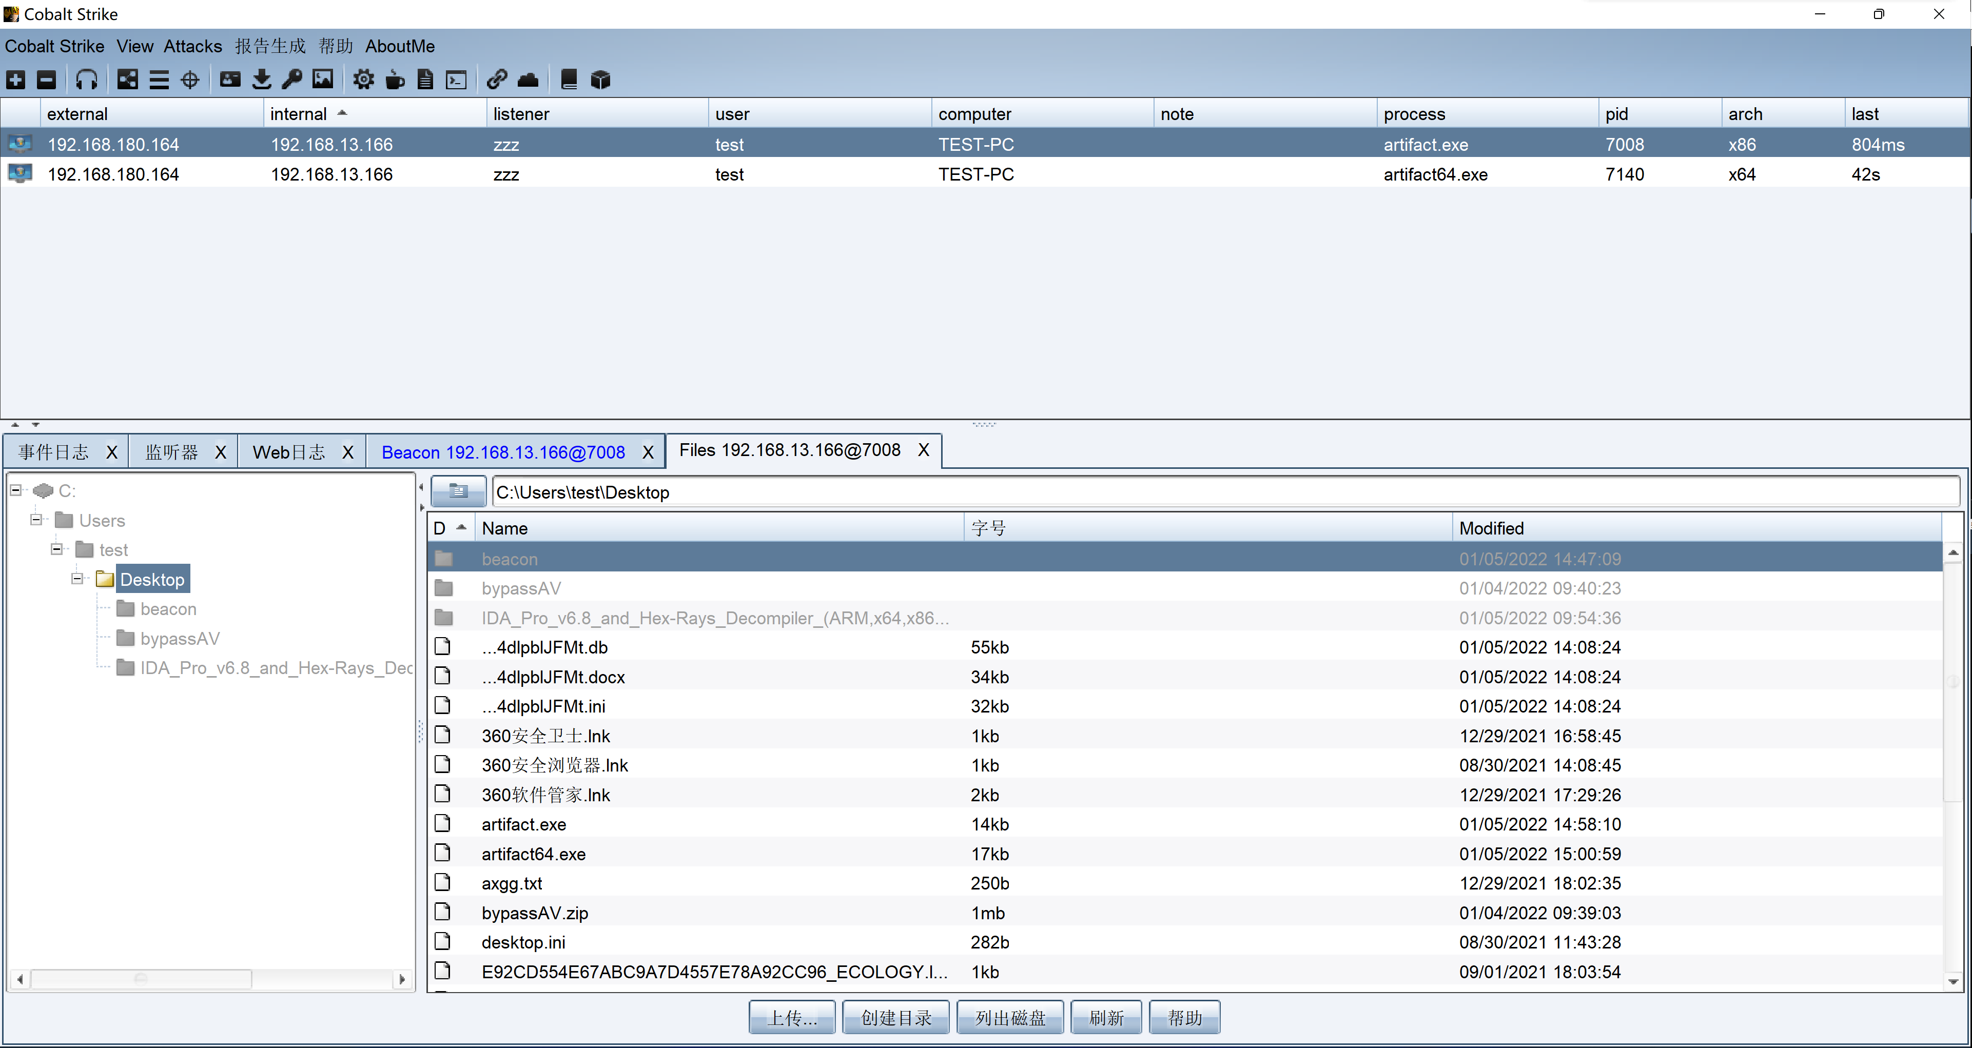Open downloaded files via download icon
Screen dimensions: 1972x1048
262,80
